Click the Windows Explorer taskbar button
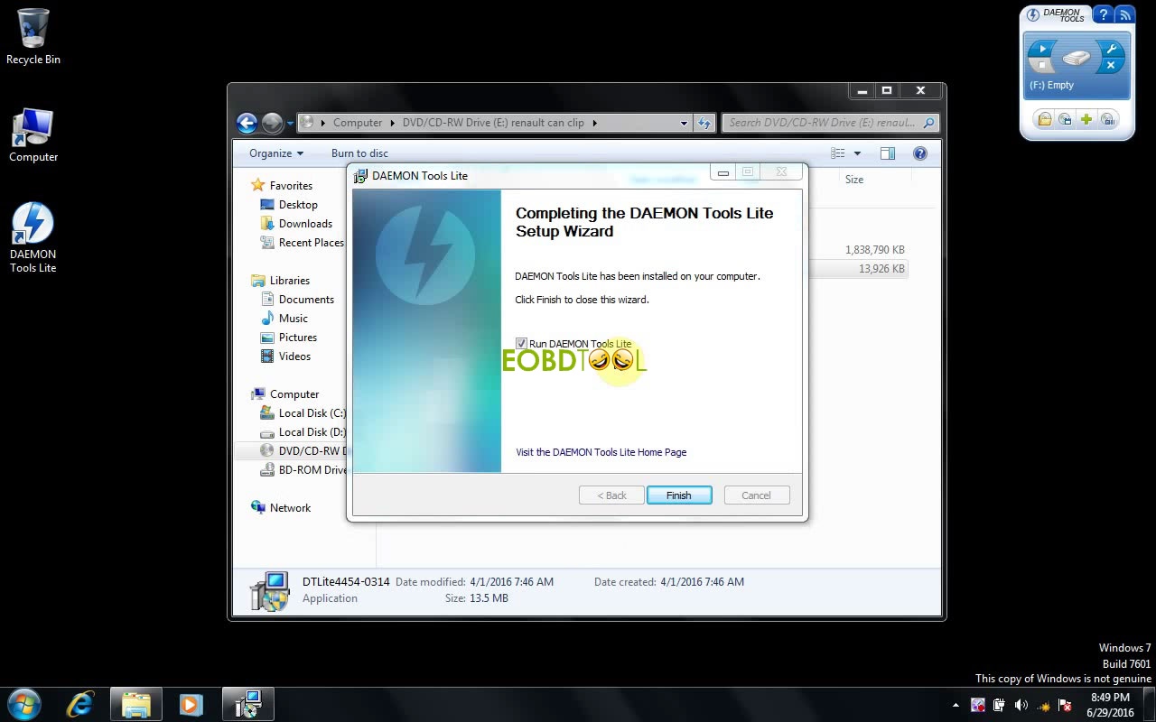1156x722 pixels. pyautogui.click(x=135, y=704)
